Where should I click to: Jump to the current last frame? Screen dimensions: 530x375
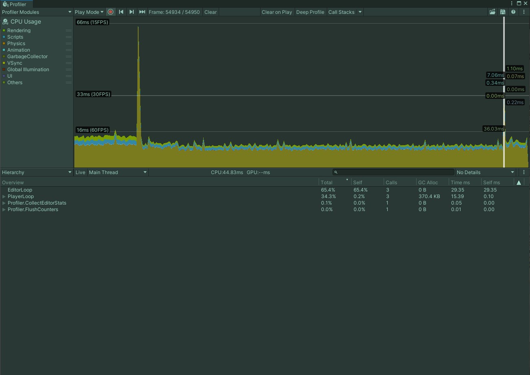(142, 12)
